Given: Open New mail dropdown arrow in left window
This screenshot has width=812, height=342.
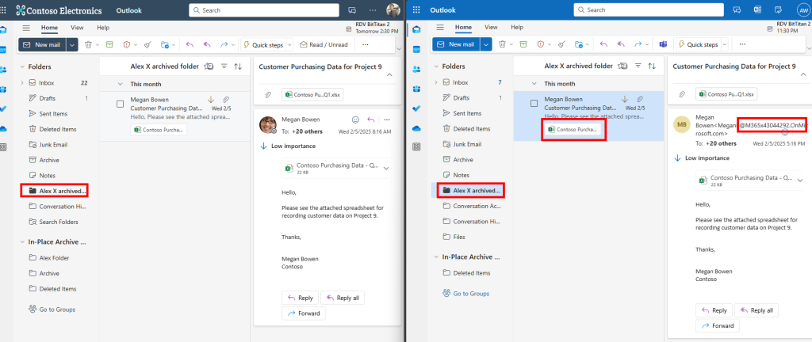Looking at the screenshot, I should click(x=72, y=45).
